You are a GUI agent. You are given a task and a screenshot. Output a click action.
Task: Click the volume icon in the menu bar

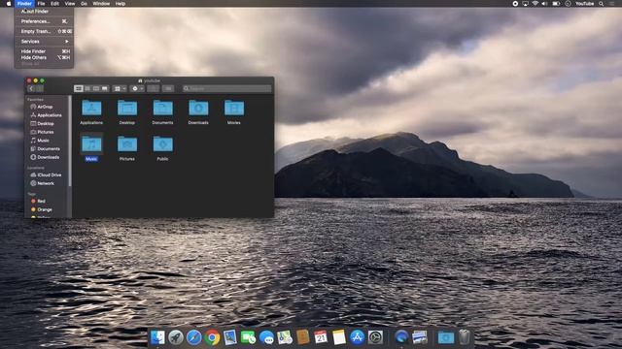pyautogui.click(x=544, y=4)
